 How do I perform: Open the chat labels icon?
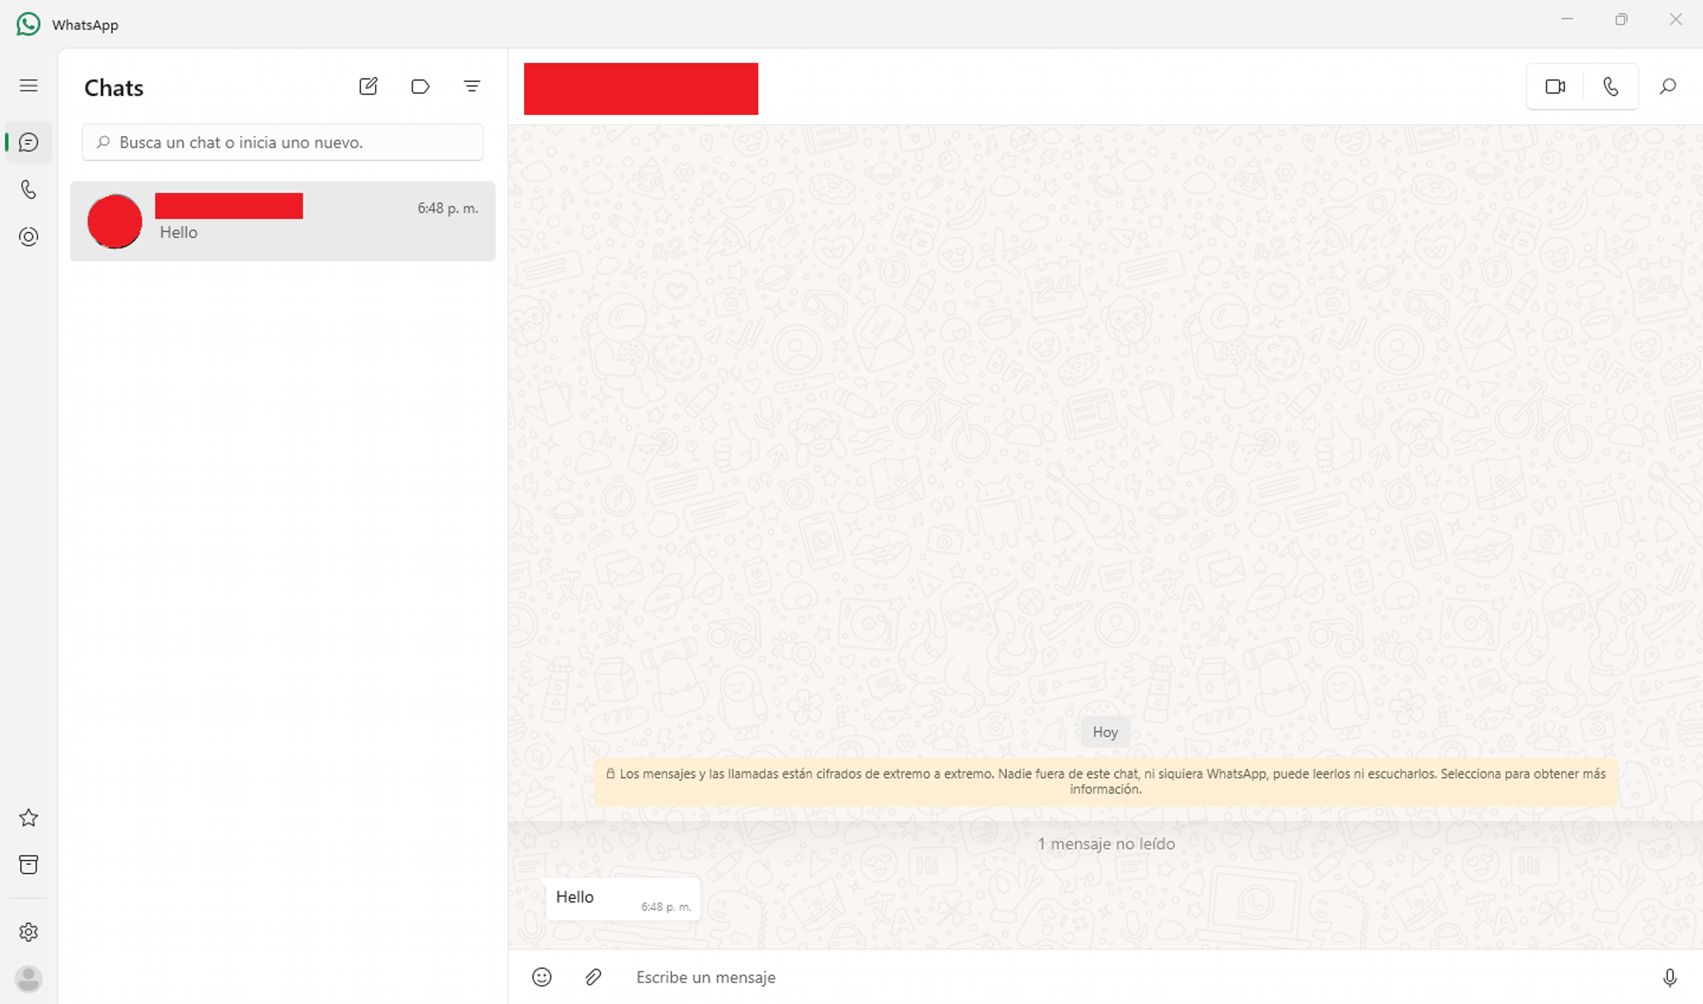pyautogui.click(x=420, y=86)
